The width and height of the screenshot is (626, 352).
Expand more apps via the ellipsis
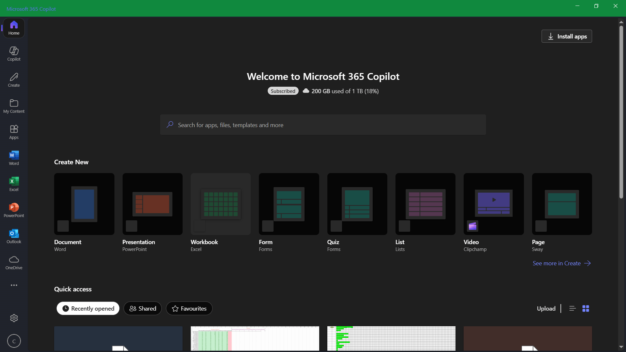pos(14,285)
